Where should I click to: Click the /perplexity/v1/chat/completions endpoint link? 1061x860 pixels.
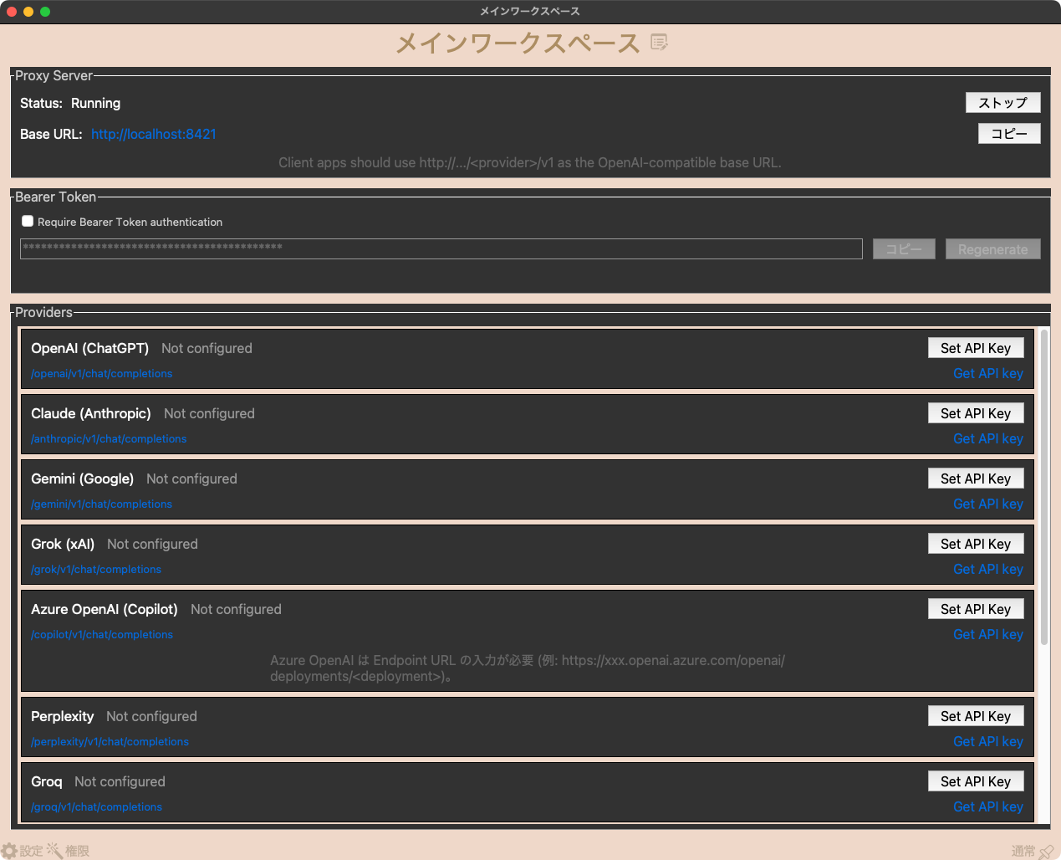(x=110, y=741)
